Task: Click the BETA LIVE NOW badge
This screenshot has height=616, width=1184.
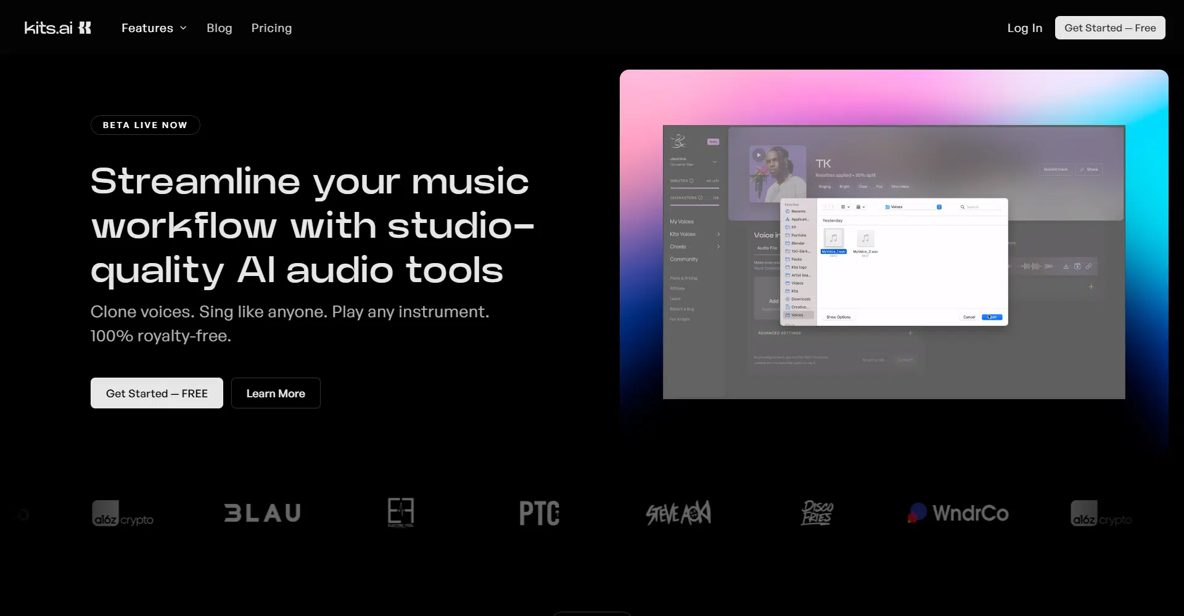Action: 145,125
